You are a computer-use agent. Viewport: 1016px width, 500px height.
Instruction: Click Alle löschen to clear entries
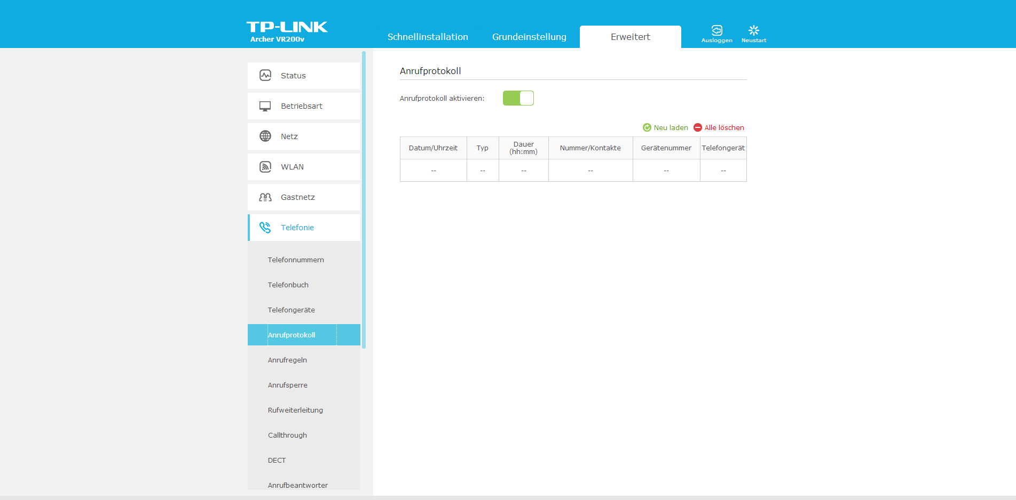719,127
